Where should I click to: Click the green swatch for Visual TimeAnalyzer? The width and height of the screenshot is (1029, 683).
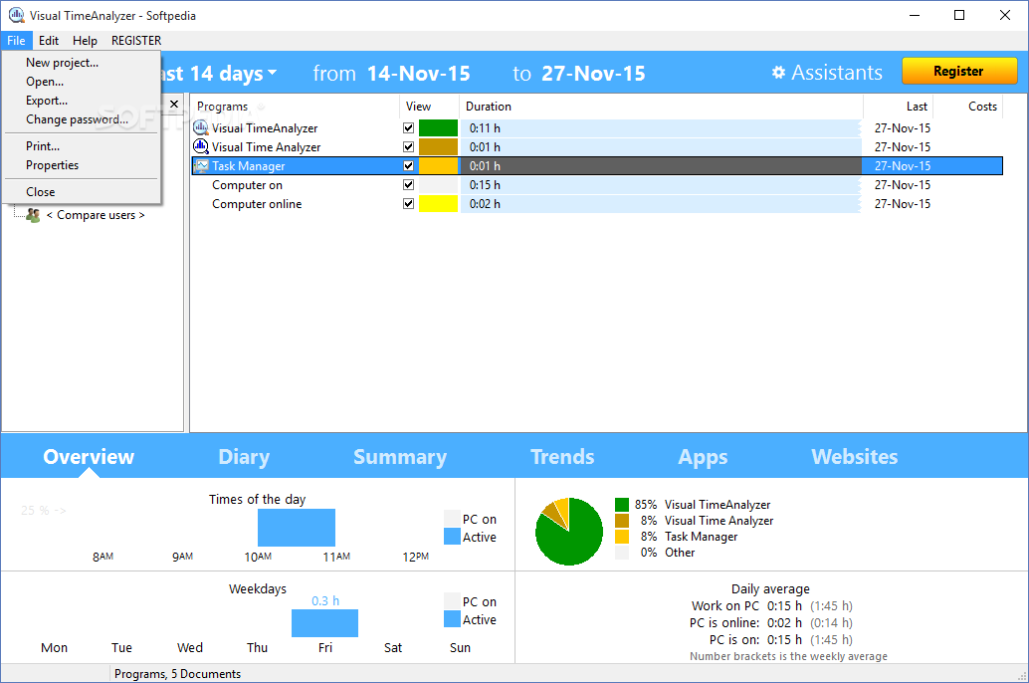coord(438,128)
